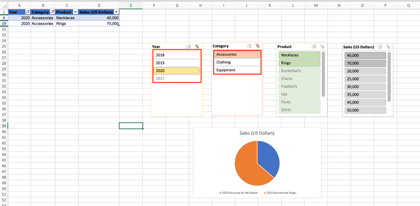Click legend entry 2020 Accessories Necklaces
This screenshot has width=420, height=206.
[x=239, y=192]
